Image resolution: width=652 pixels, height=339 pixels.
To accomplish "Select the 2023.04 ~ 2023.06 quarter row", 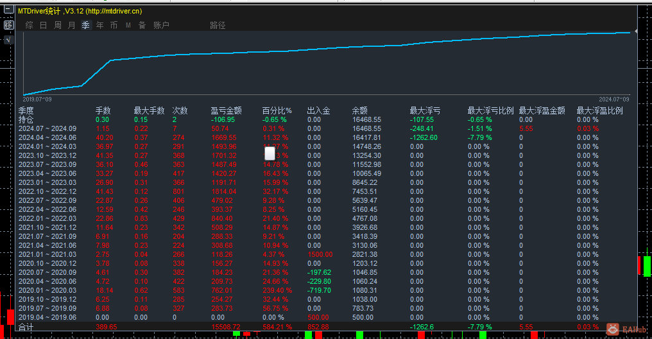I will click(325, 173).
